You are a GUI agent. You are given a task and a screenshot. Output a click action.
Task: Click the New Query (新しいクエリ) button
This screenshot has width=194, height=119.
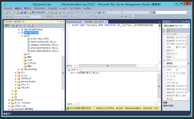37,12
